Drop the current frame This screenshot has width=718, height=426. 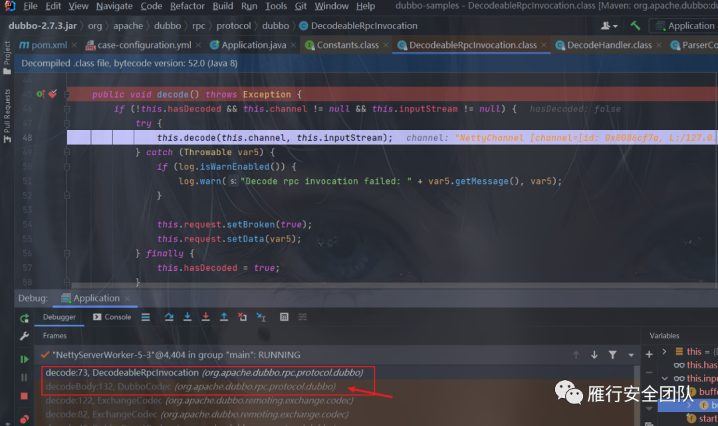click(x=242, y=317)
